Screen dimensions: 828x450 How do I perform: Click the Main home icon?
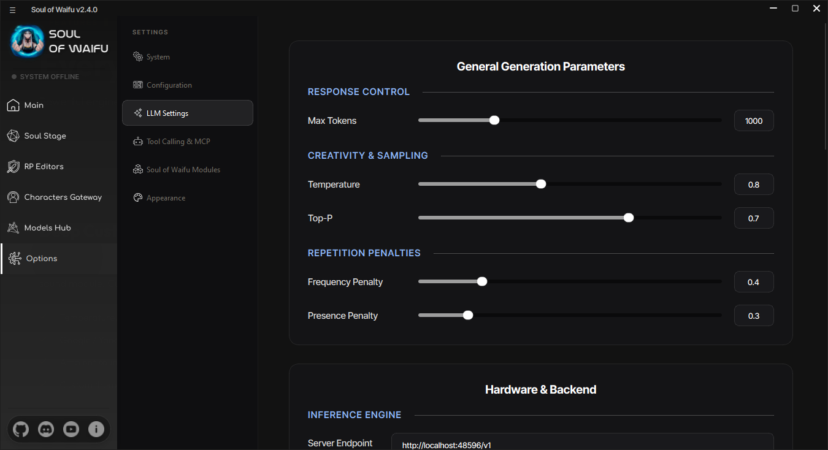point(13,105)
